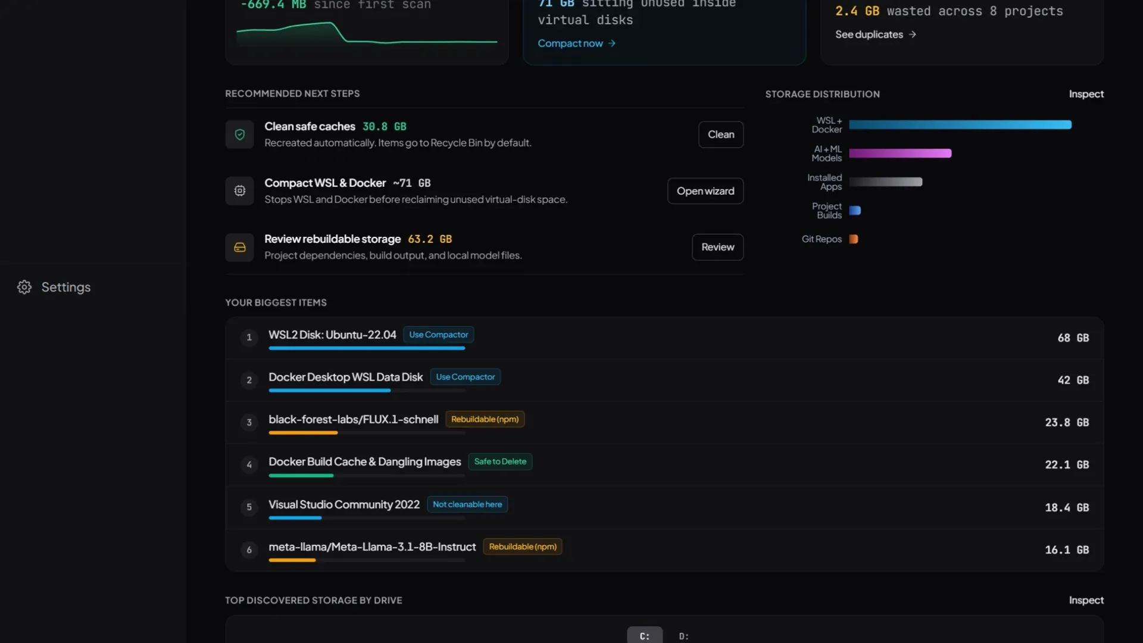
Task: Click drive icon beside Review rebuildable storage
Action: click(240, 247)
